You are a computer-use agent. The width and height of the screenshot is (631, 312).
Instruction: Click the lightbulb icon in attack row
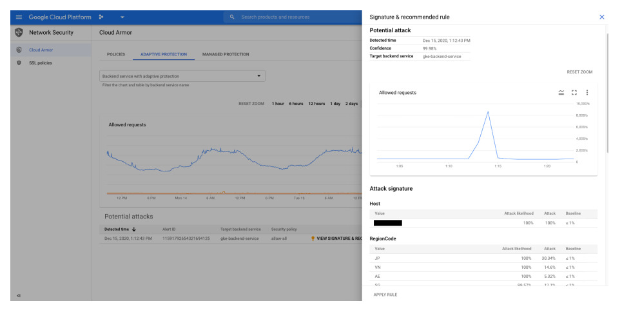pyautogui.click(x=313, y=239)
